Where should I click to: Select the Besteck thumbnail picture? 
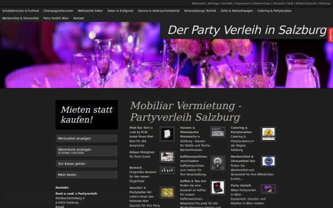pos(167,170)
